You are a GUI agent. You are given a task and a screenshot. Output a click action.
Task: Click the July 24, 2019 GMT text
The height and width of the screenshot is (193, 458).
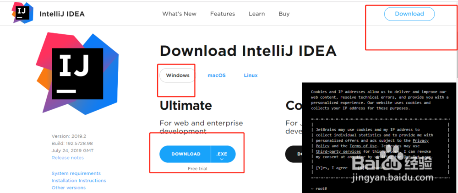coord(73,151)
